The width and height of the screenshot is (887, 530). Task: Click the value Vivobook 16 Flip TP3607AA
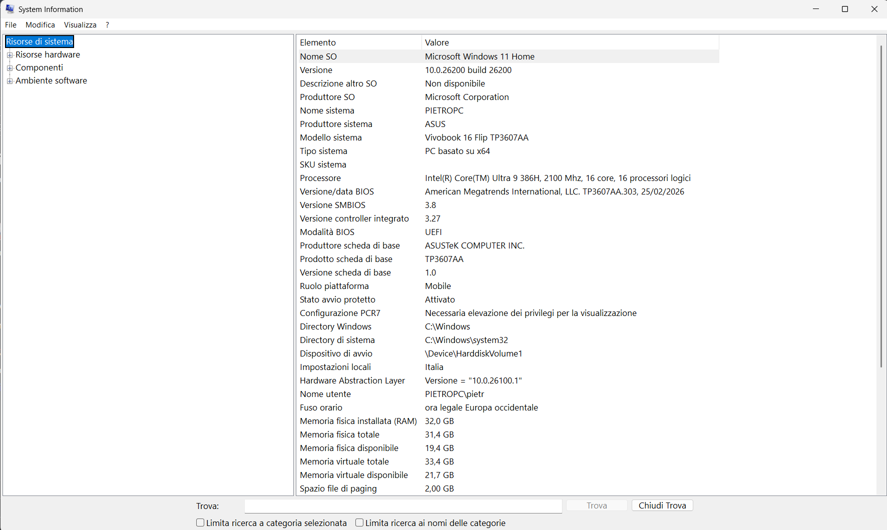click(477, 137)
